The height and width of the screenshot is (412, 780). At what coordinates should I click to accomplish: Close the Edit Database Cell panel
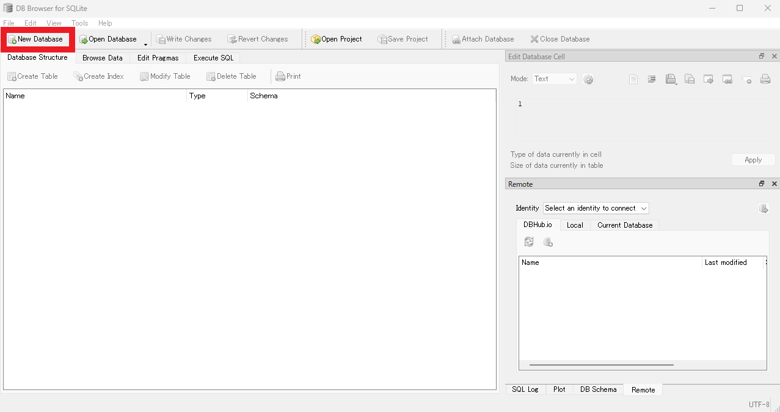tap(775, 56)
